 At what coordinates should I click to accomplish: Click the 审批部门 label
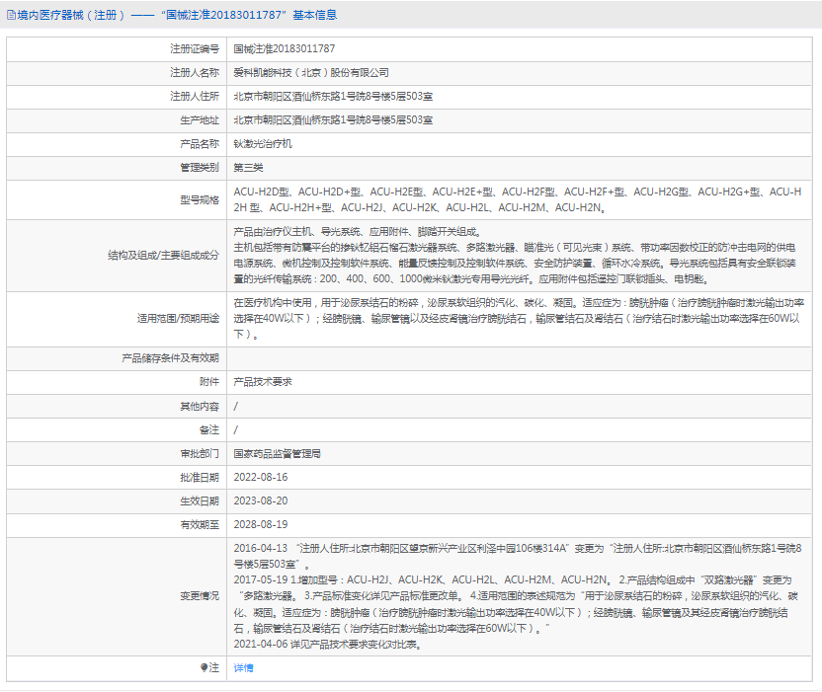coord(200,454)
